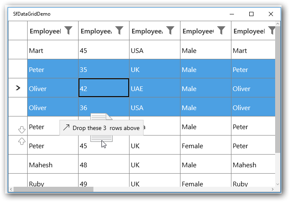Screen dimensions: 290x202
Task: Click scroll down arrow on vertical scrollbar
Action: click(x=278, y=184)
